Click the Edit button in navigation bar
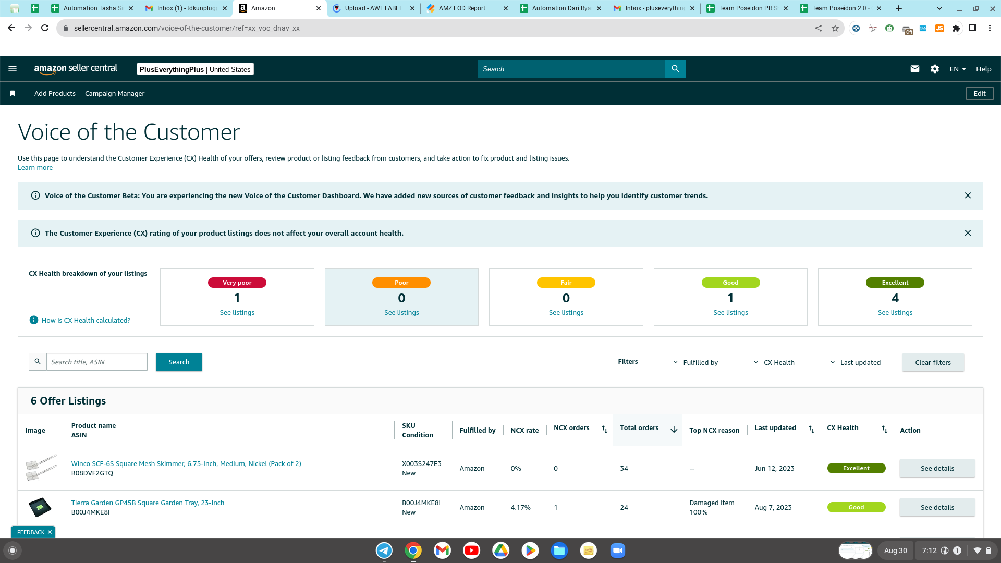 980,93
